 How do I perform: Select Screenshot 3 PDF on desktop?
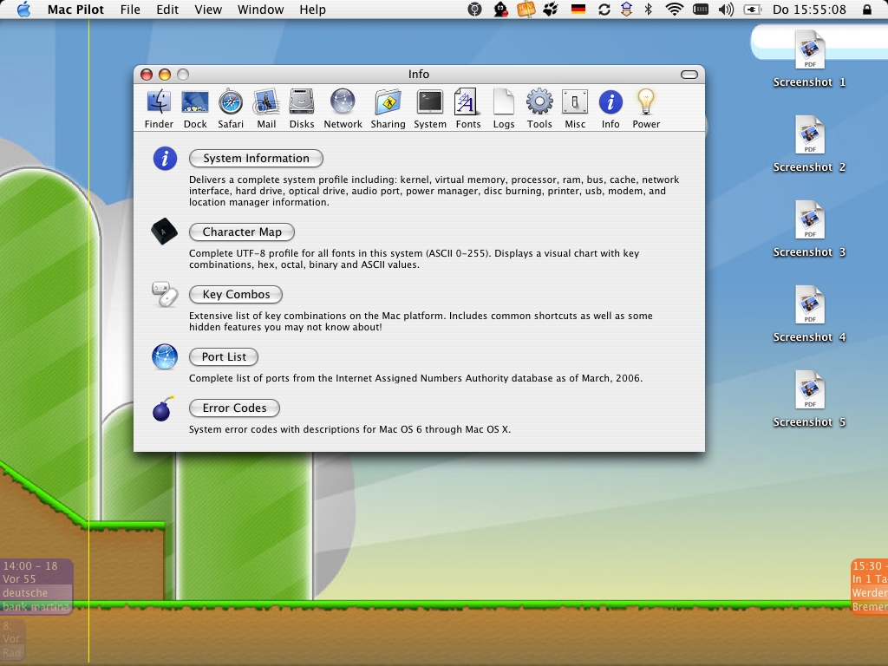coord(809,229)
